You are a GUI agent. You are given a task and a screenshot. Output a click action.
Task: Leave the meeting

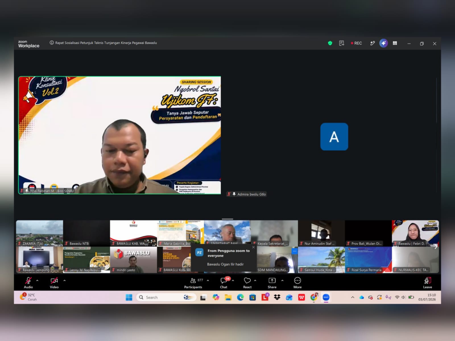click(427, 283)
